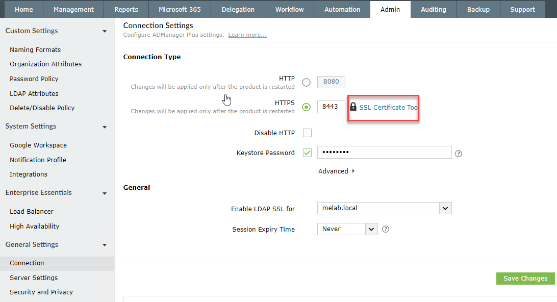Select the HTTPS radio button
557x302 pixels.
(307, 107)
